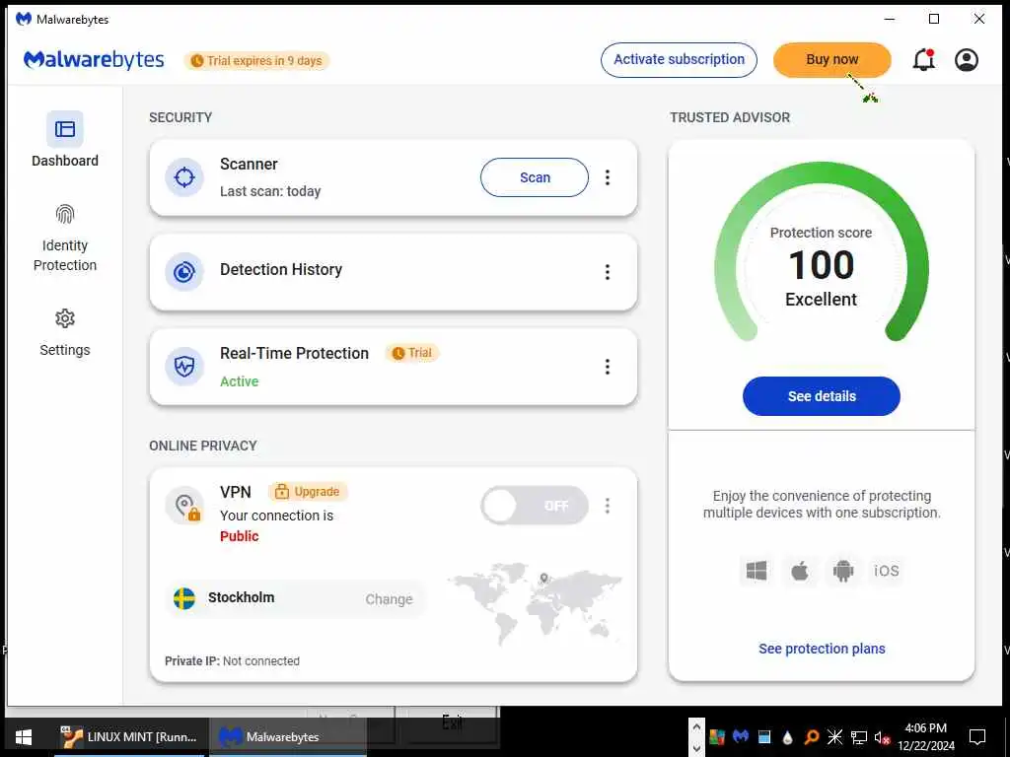The width and height of the screenshot is (1010, 757).
Task: Click the Android platform icon
Action: tap(842, 571)
